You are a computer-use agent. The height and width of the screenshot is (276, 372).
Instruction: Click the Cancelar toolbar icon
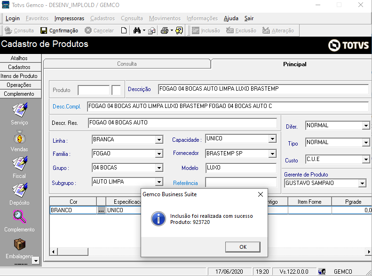click(88, 31)
